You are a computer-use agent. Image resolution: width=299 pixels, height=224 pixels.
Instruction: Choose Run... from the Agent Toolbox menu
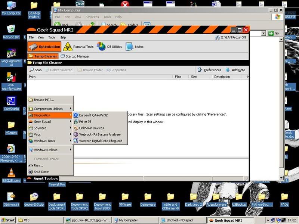point(50,165)
